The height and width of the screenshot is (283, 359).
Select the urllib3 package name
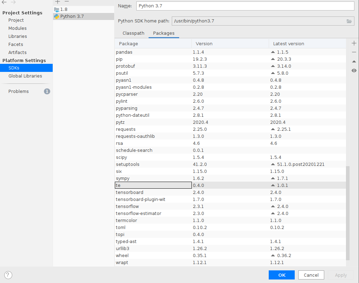[x=123, y=249]
